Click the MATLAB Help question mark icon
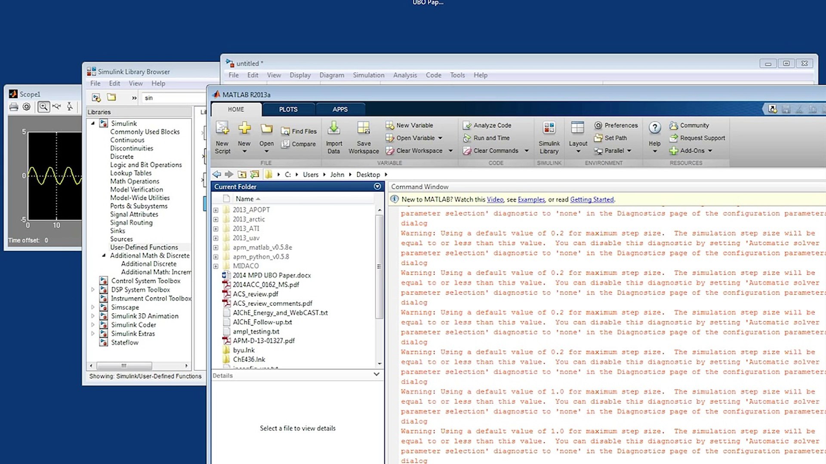826x464 pixels. point(655,128)
